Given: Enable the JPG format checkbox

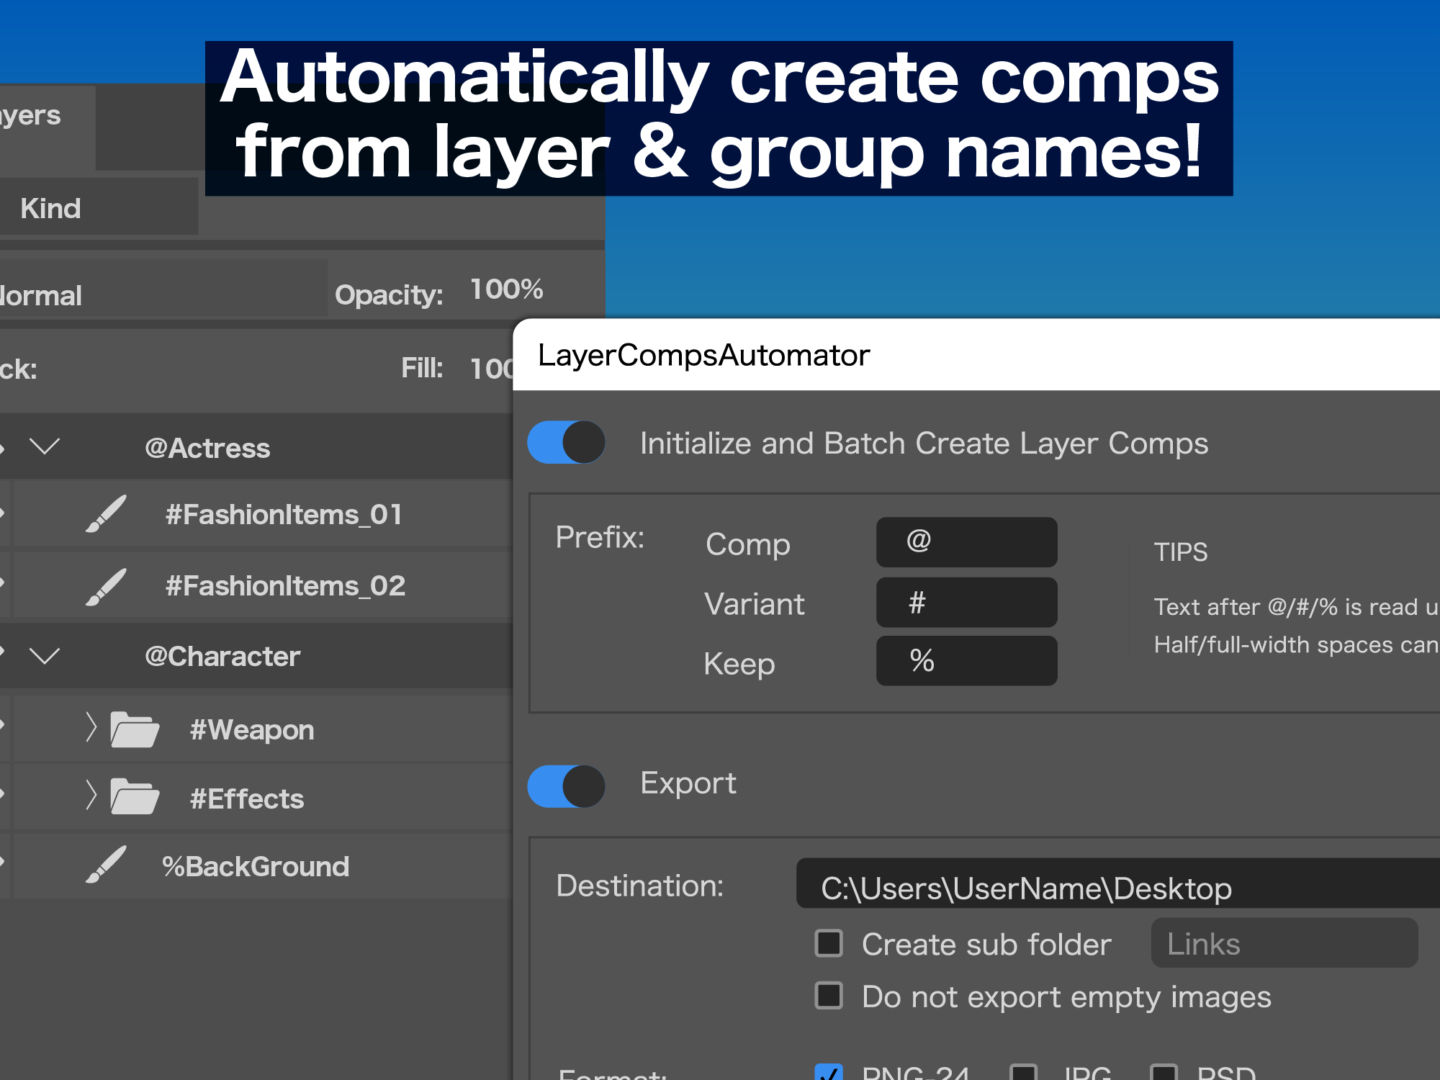Looking at the screenshot, I should click(1023, 1072).
